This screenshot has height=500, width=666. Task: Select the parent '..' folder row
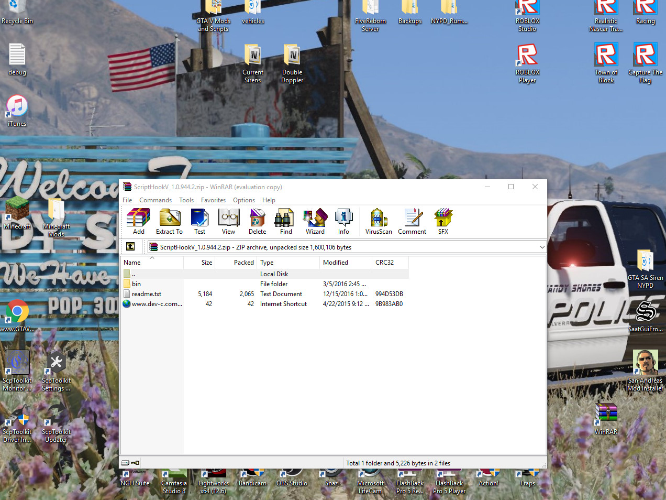pyautogui.click(x=264, y=274)
